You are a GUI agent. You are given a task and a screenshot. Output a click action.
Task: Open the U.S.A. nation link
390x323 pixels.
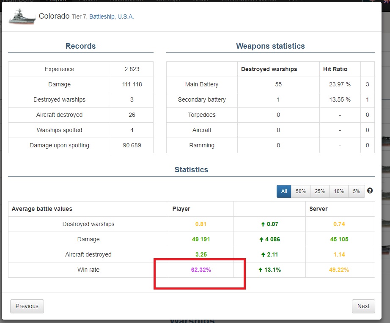[x=126, y=17]
